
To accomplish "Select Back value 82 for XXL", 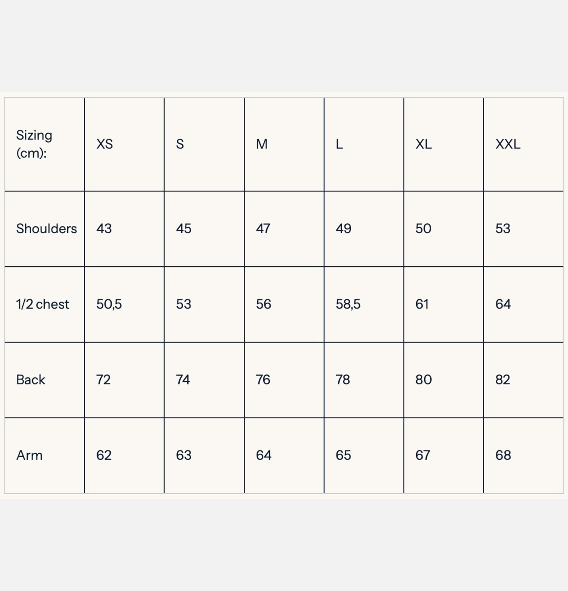I will click(x=503, y=380).
